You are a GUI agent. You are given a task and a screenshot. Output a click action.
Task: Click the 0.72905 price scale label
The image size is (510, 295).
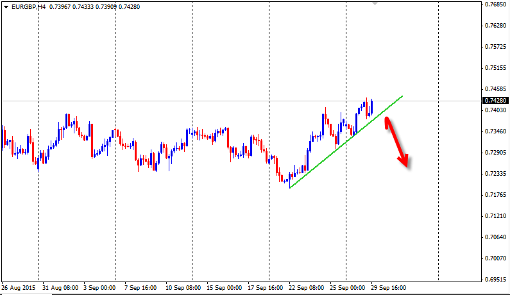[496, 153]
